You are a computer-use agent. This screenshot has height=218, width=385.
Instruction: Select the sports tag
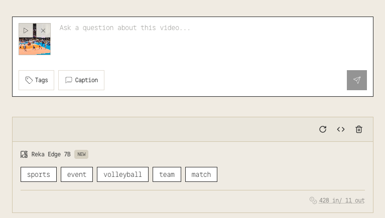[x=39, y=174]
